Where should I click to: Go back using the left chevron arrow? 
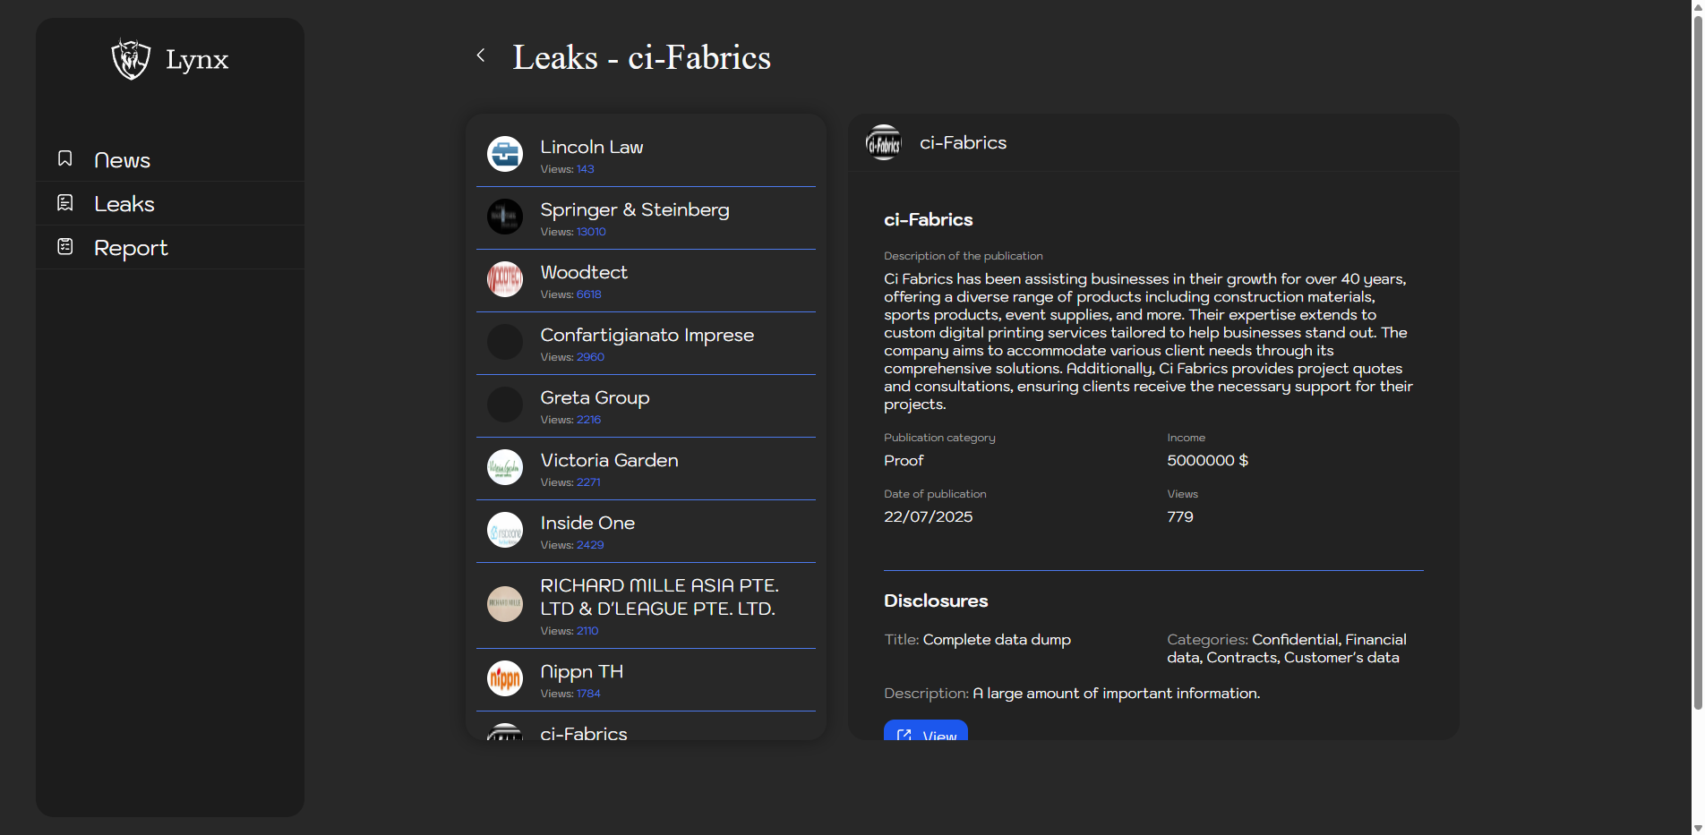[x=481, y=55]
